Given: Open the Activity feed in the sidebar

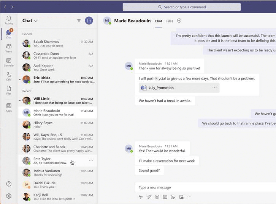Looking at the screenshot, I should 9,20.
